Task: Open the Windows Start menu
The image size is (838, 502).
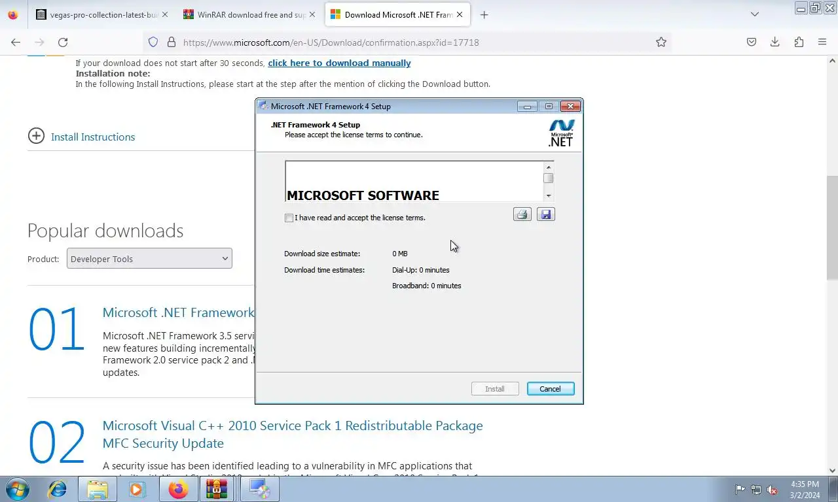Action: click(x=17, y=489)
